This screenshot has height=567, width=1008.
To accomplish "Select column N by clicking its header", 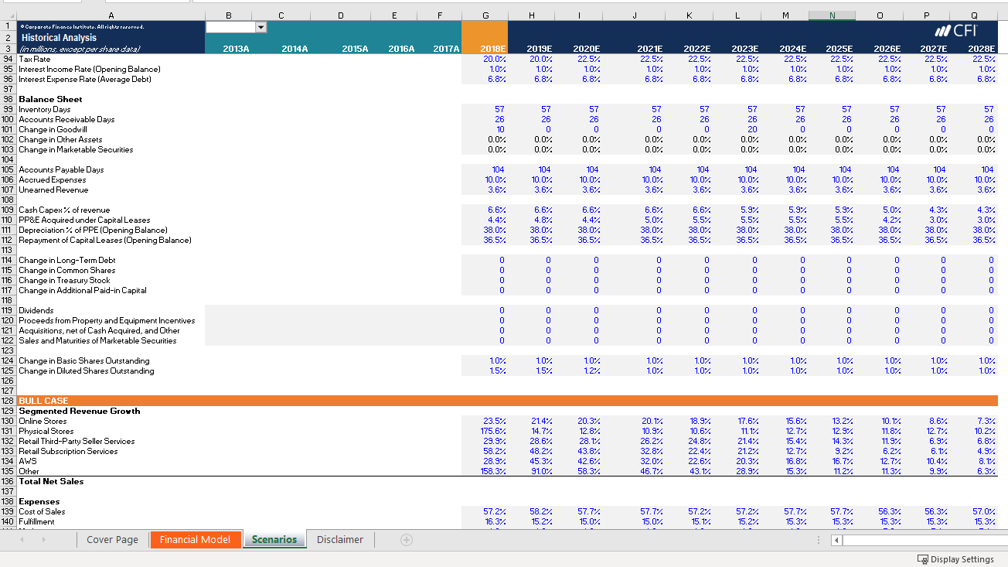I will pyautogui.click(x=831, y=15).
